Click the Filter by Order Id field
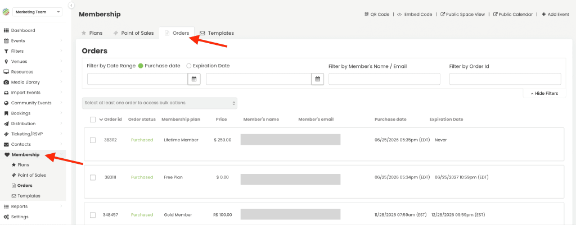The height and width of the screenshot is (225, 576). (505, 79)
